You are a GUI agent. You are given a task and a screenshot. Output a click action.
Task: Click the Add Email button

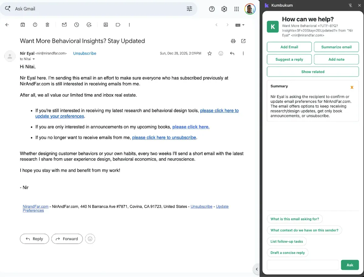coord(289,47)
